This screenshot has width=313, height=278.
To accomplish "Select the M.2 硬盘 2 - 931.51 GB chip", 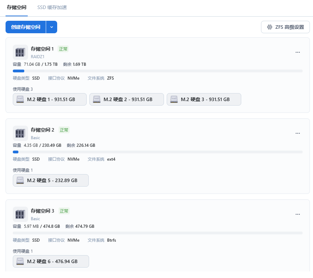I will tap(127, 99).
